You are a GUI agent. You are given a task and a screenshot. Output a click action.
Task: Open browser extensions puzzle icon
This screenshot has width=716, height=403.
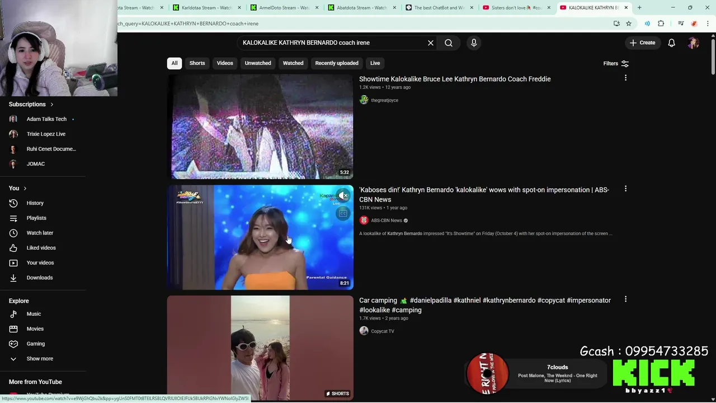tap(661, 24)
